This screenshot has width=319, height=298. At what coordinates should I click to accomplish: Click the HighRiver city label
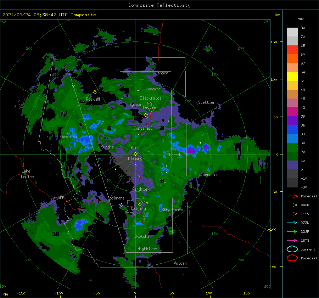point(147,249)
